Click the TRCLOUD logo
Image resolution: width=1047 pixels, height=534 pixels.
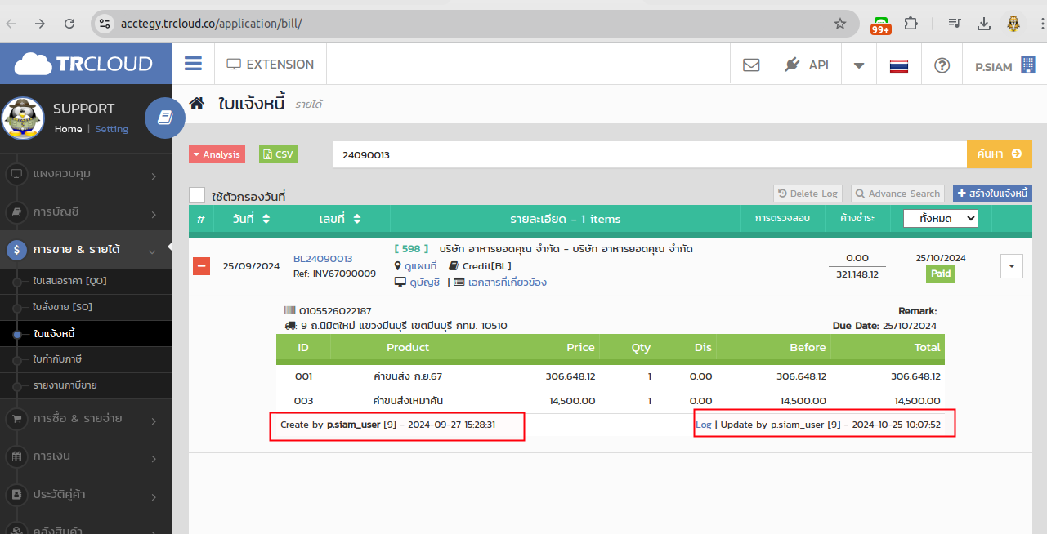pos(83,64)
